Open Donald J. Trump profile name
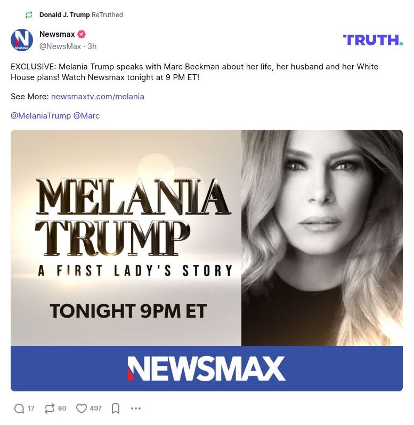This screenshot has width=414, height=425. [x=64, y=14]
